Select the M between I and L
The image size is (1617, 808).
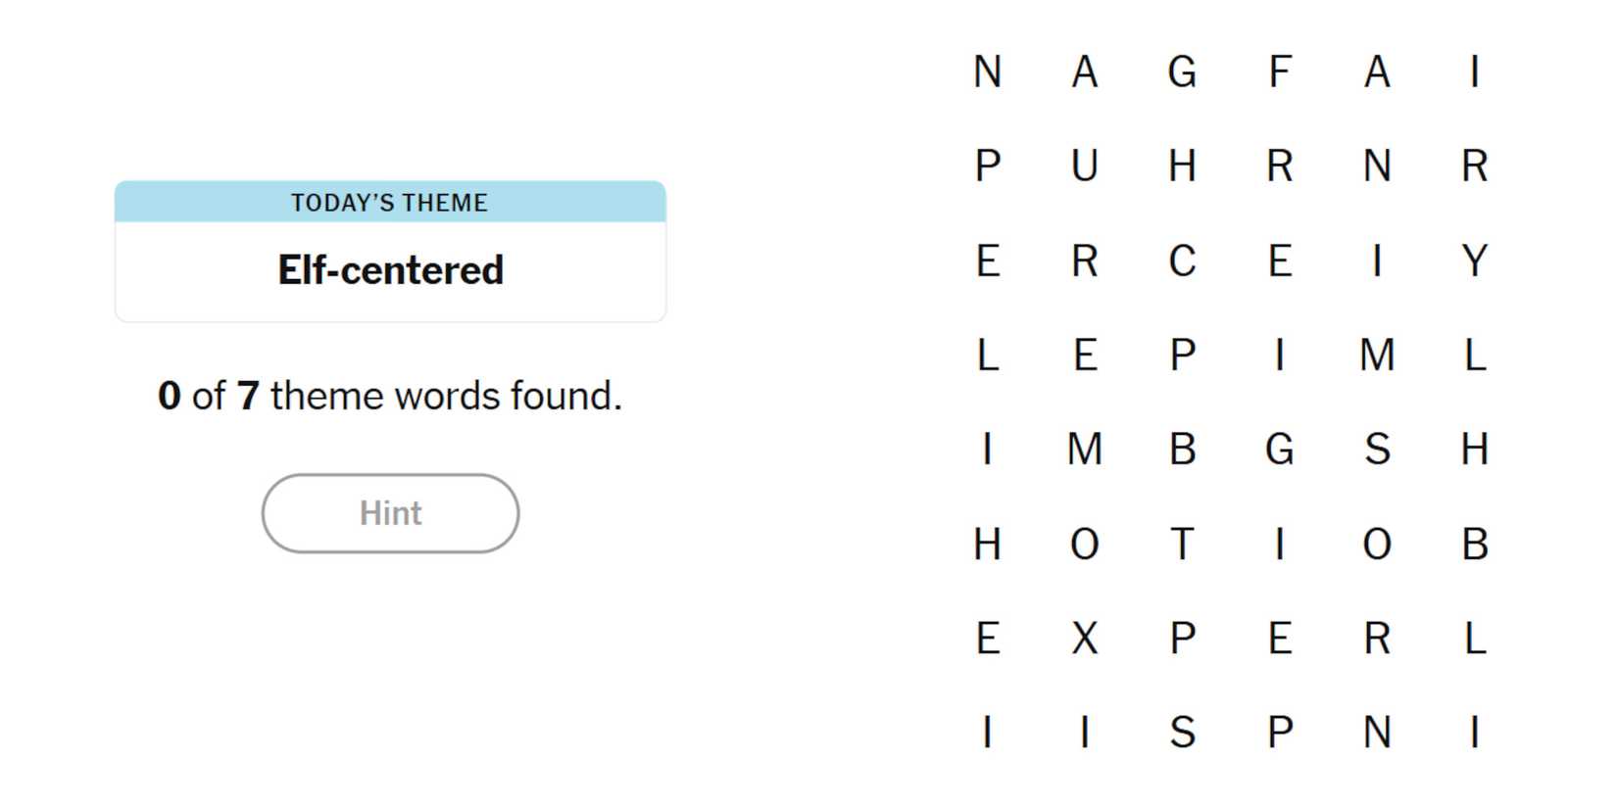coord(1377,355)
